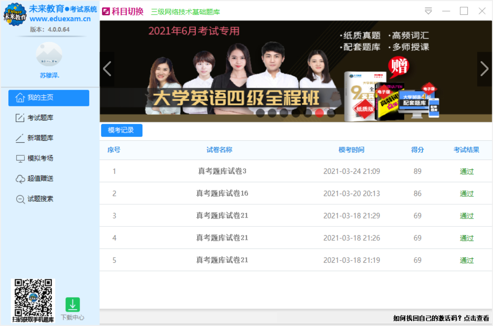Select 真考题库试卷21 taken at 21:29
493x326 pixels.
pos(296,215)
